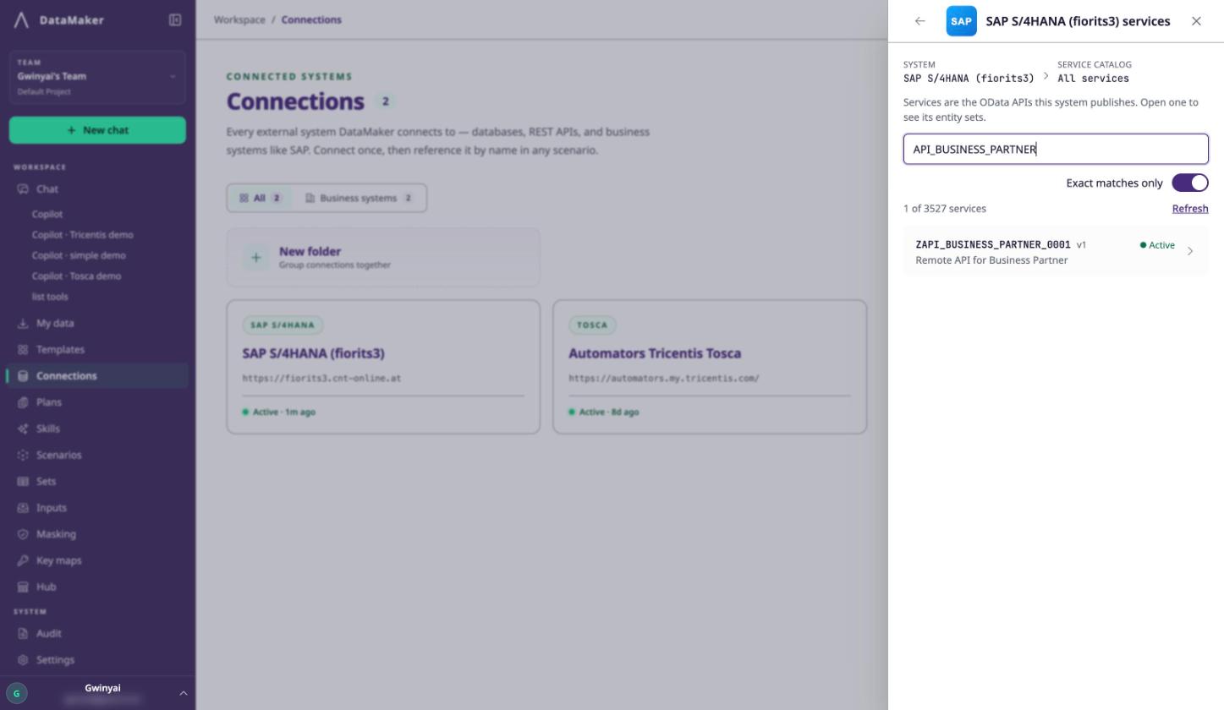Open Masking section
Screen dimensions: 1224x710
pos(56,534)
